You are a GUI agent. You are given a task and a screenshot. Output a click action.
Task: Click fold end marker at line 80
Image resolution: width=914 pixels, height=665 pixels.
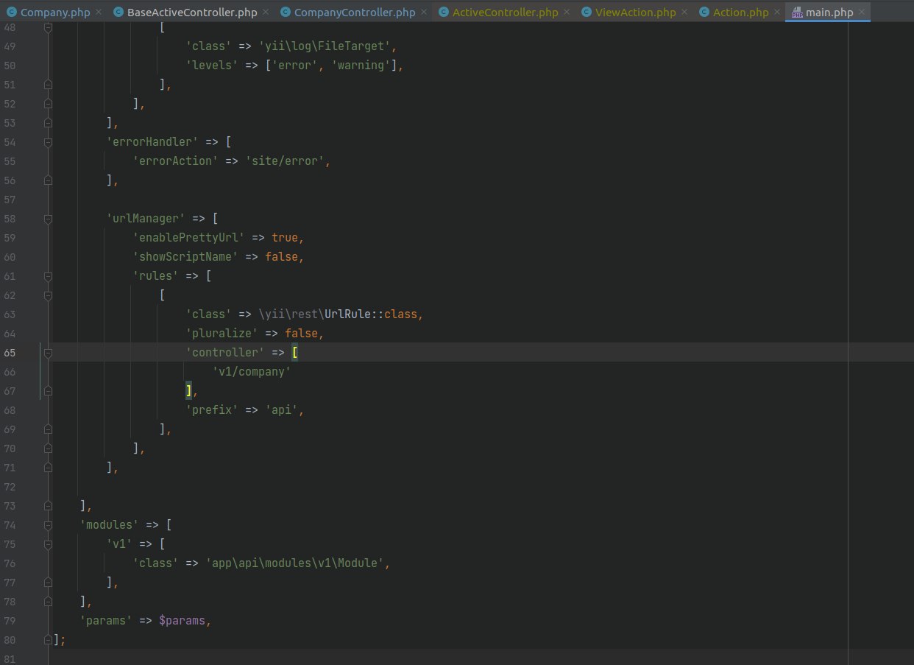click(48, 640)
